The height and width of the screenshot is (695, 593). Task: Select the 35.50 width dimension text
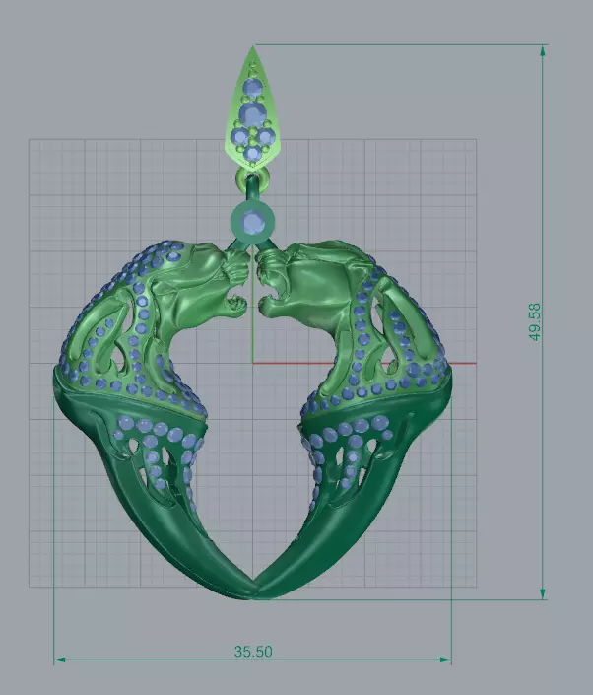pos(253,652)
